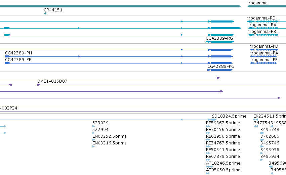Select the trpgamma-PB protein label
This screenshot has width=286, height=175.
tap(264, 60)
